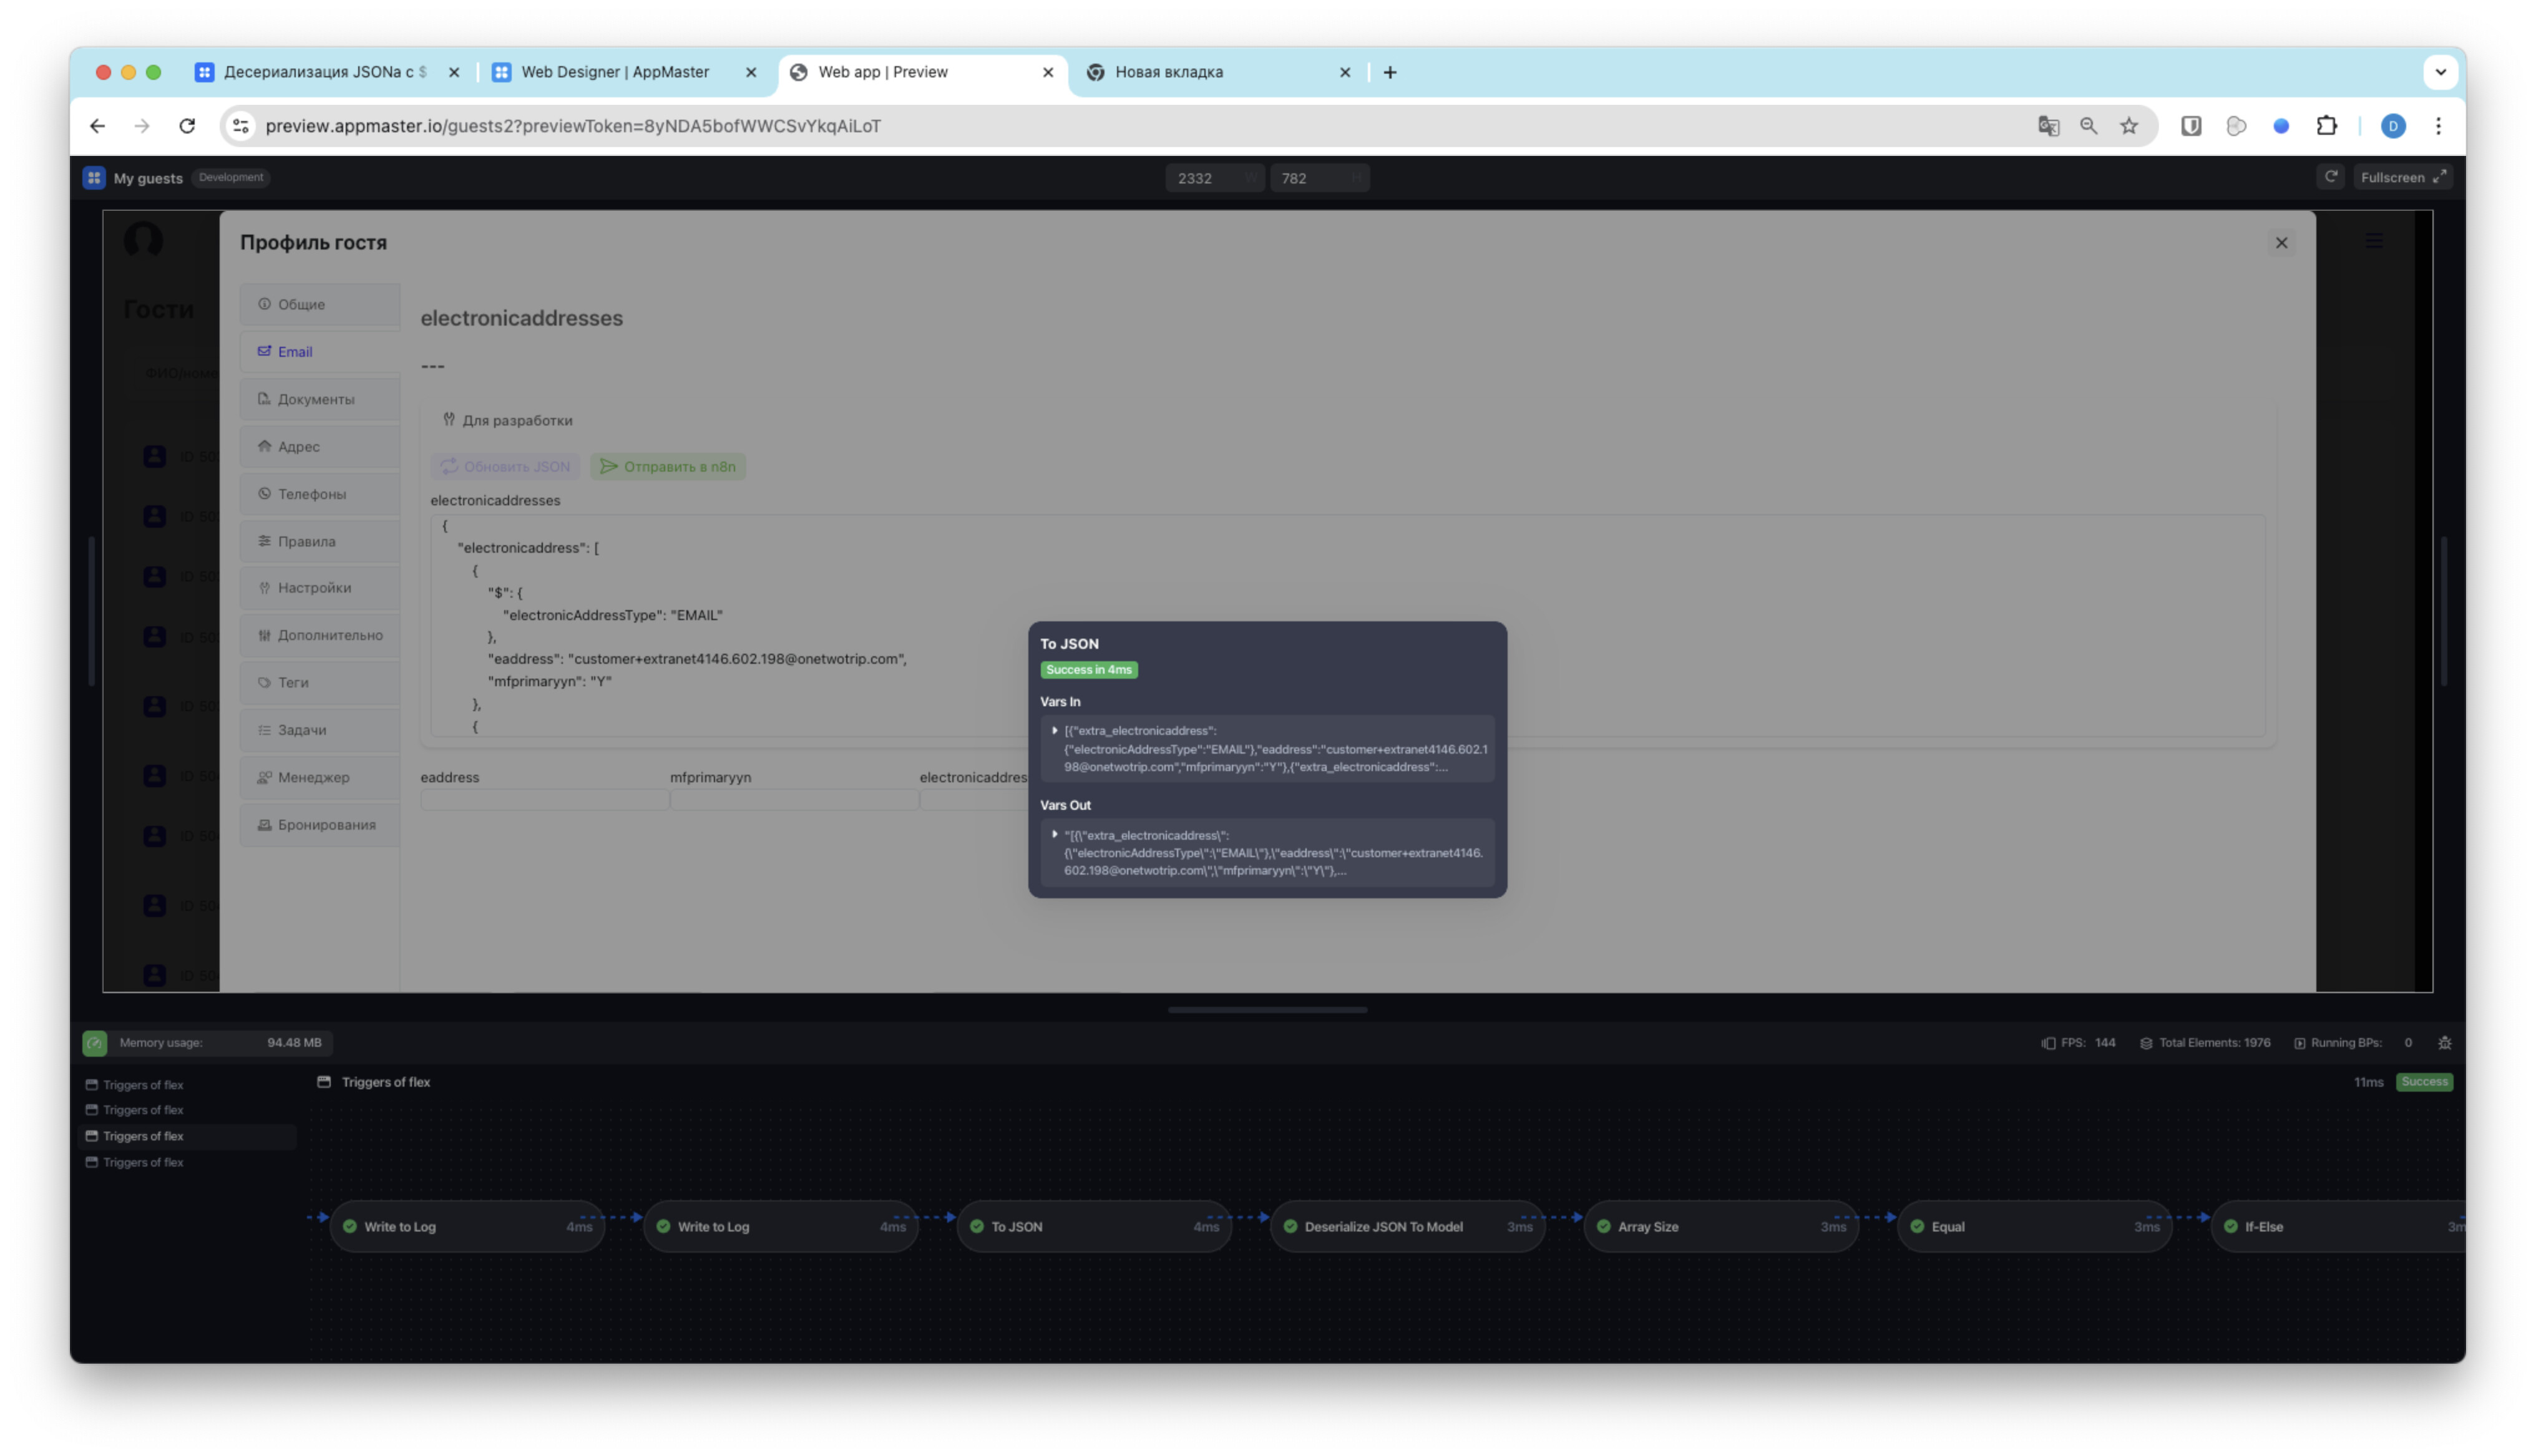Bookmark this page with star icon
This screenshot has width=2536, height=1456.
(2129, 126)
